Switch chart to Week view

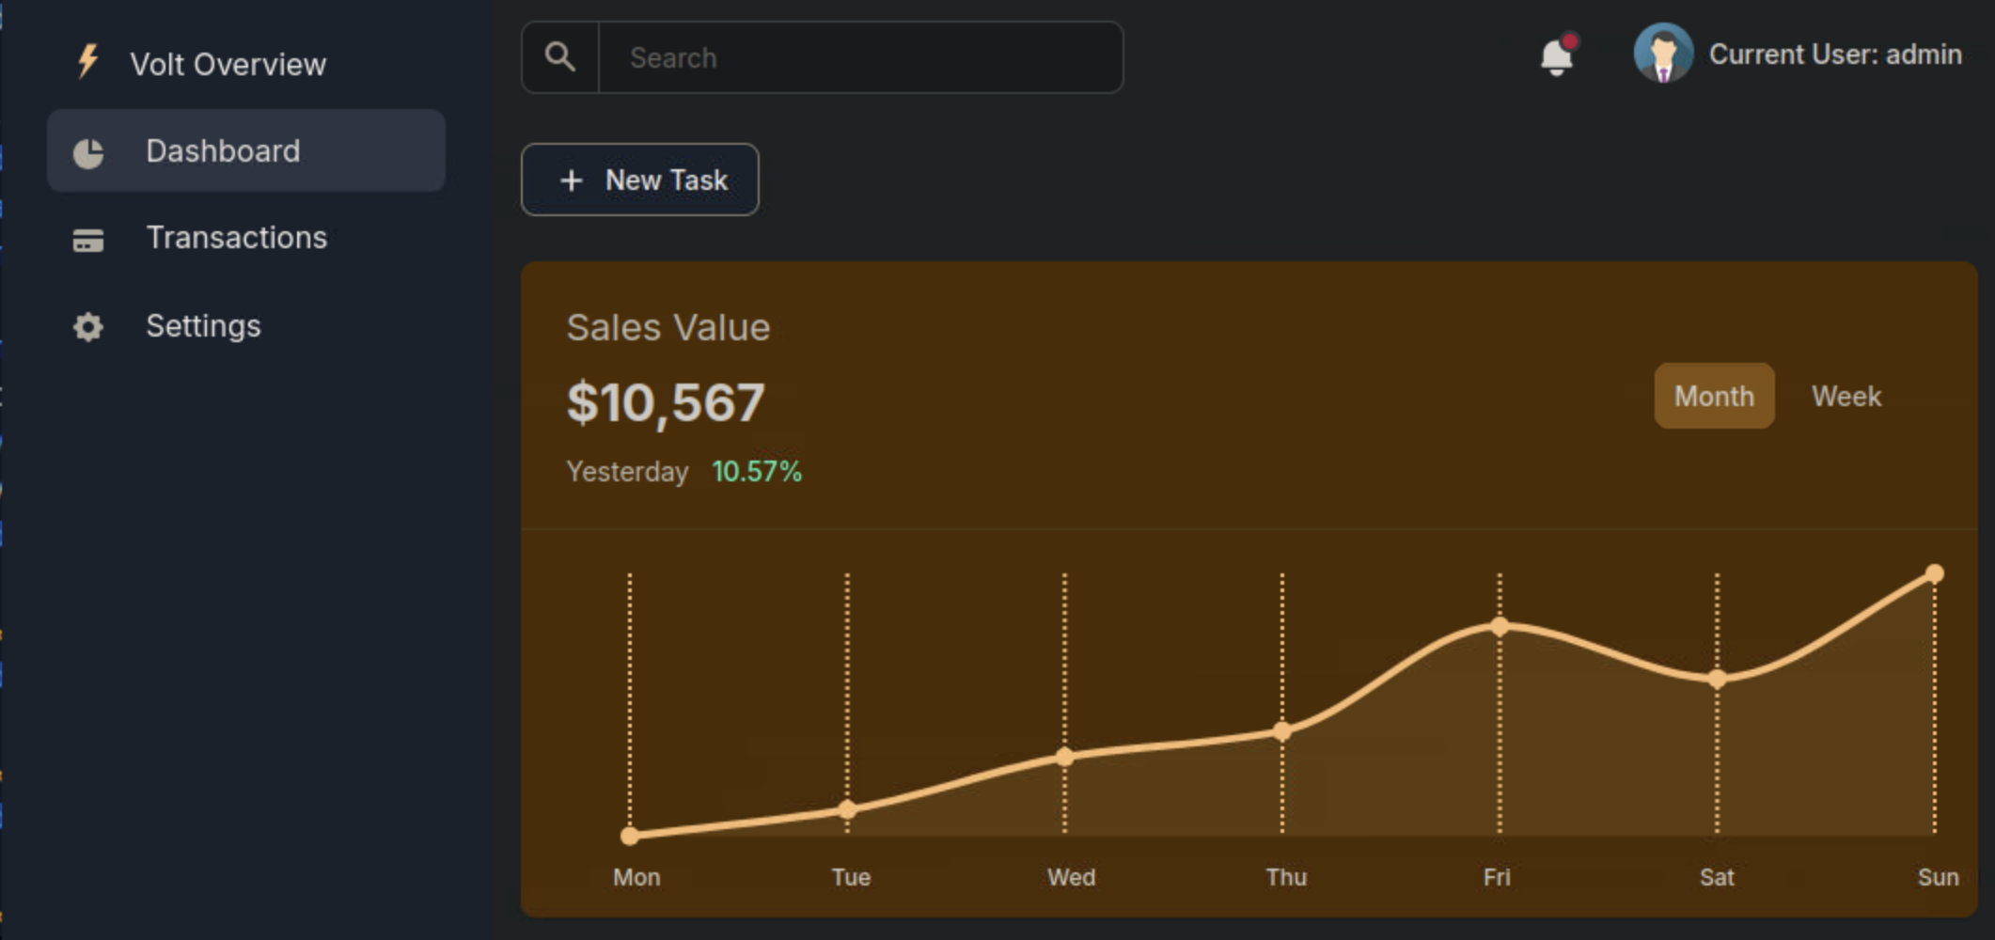(x=1846, y=396)
